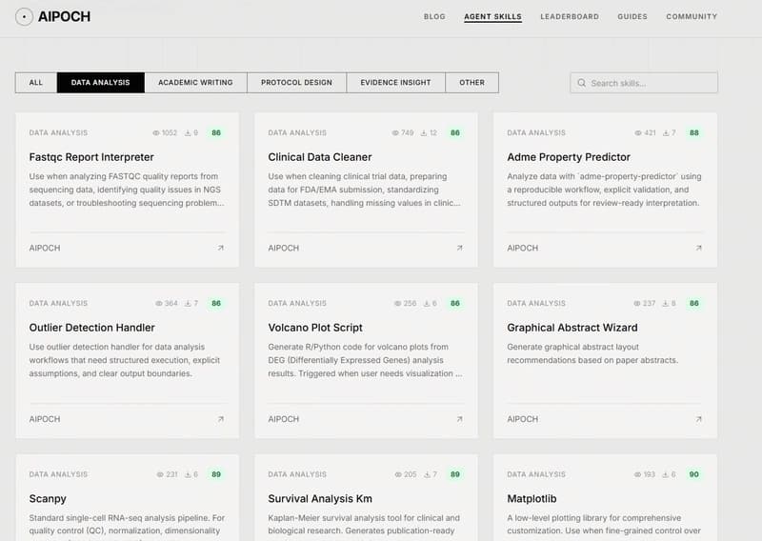The image size is (762, 541).
Task: Open Scanpy skill title
Action: 48,499
